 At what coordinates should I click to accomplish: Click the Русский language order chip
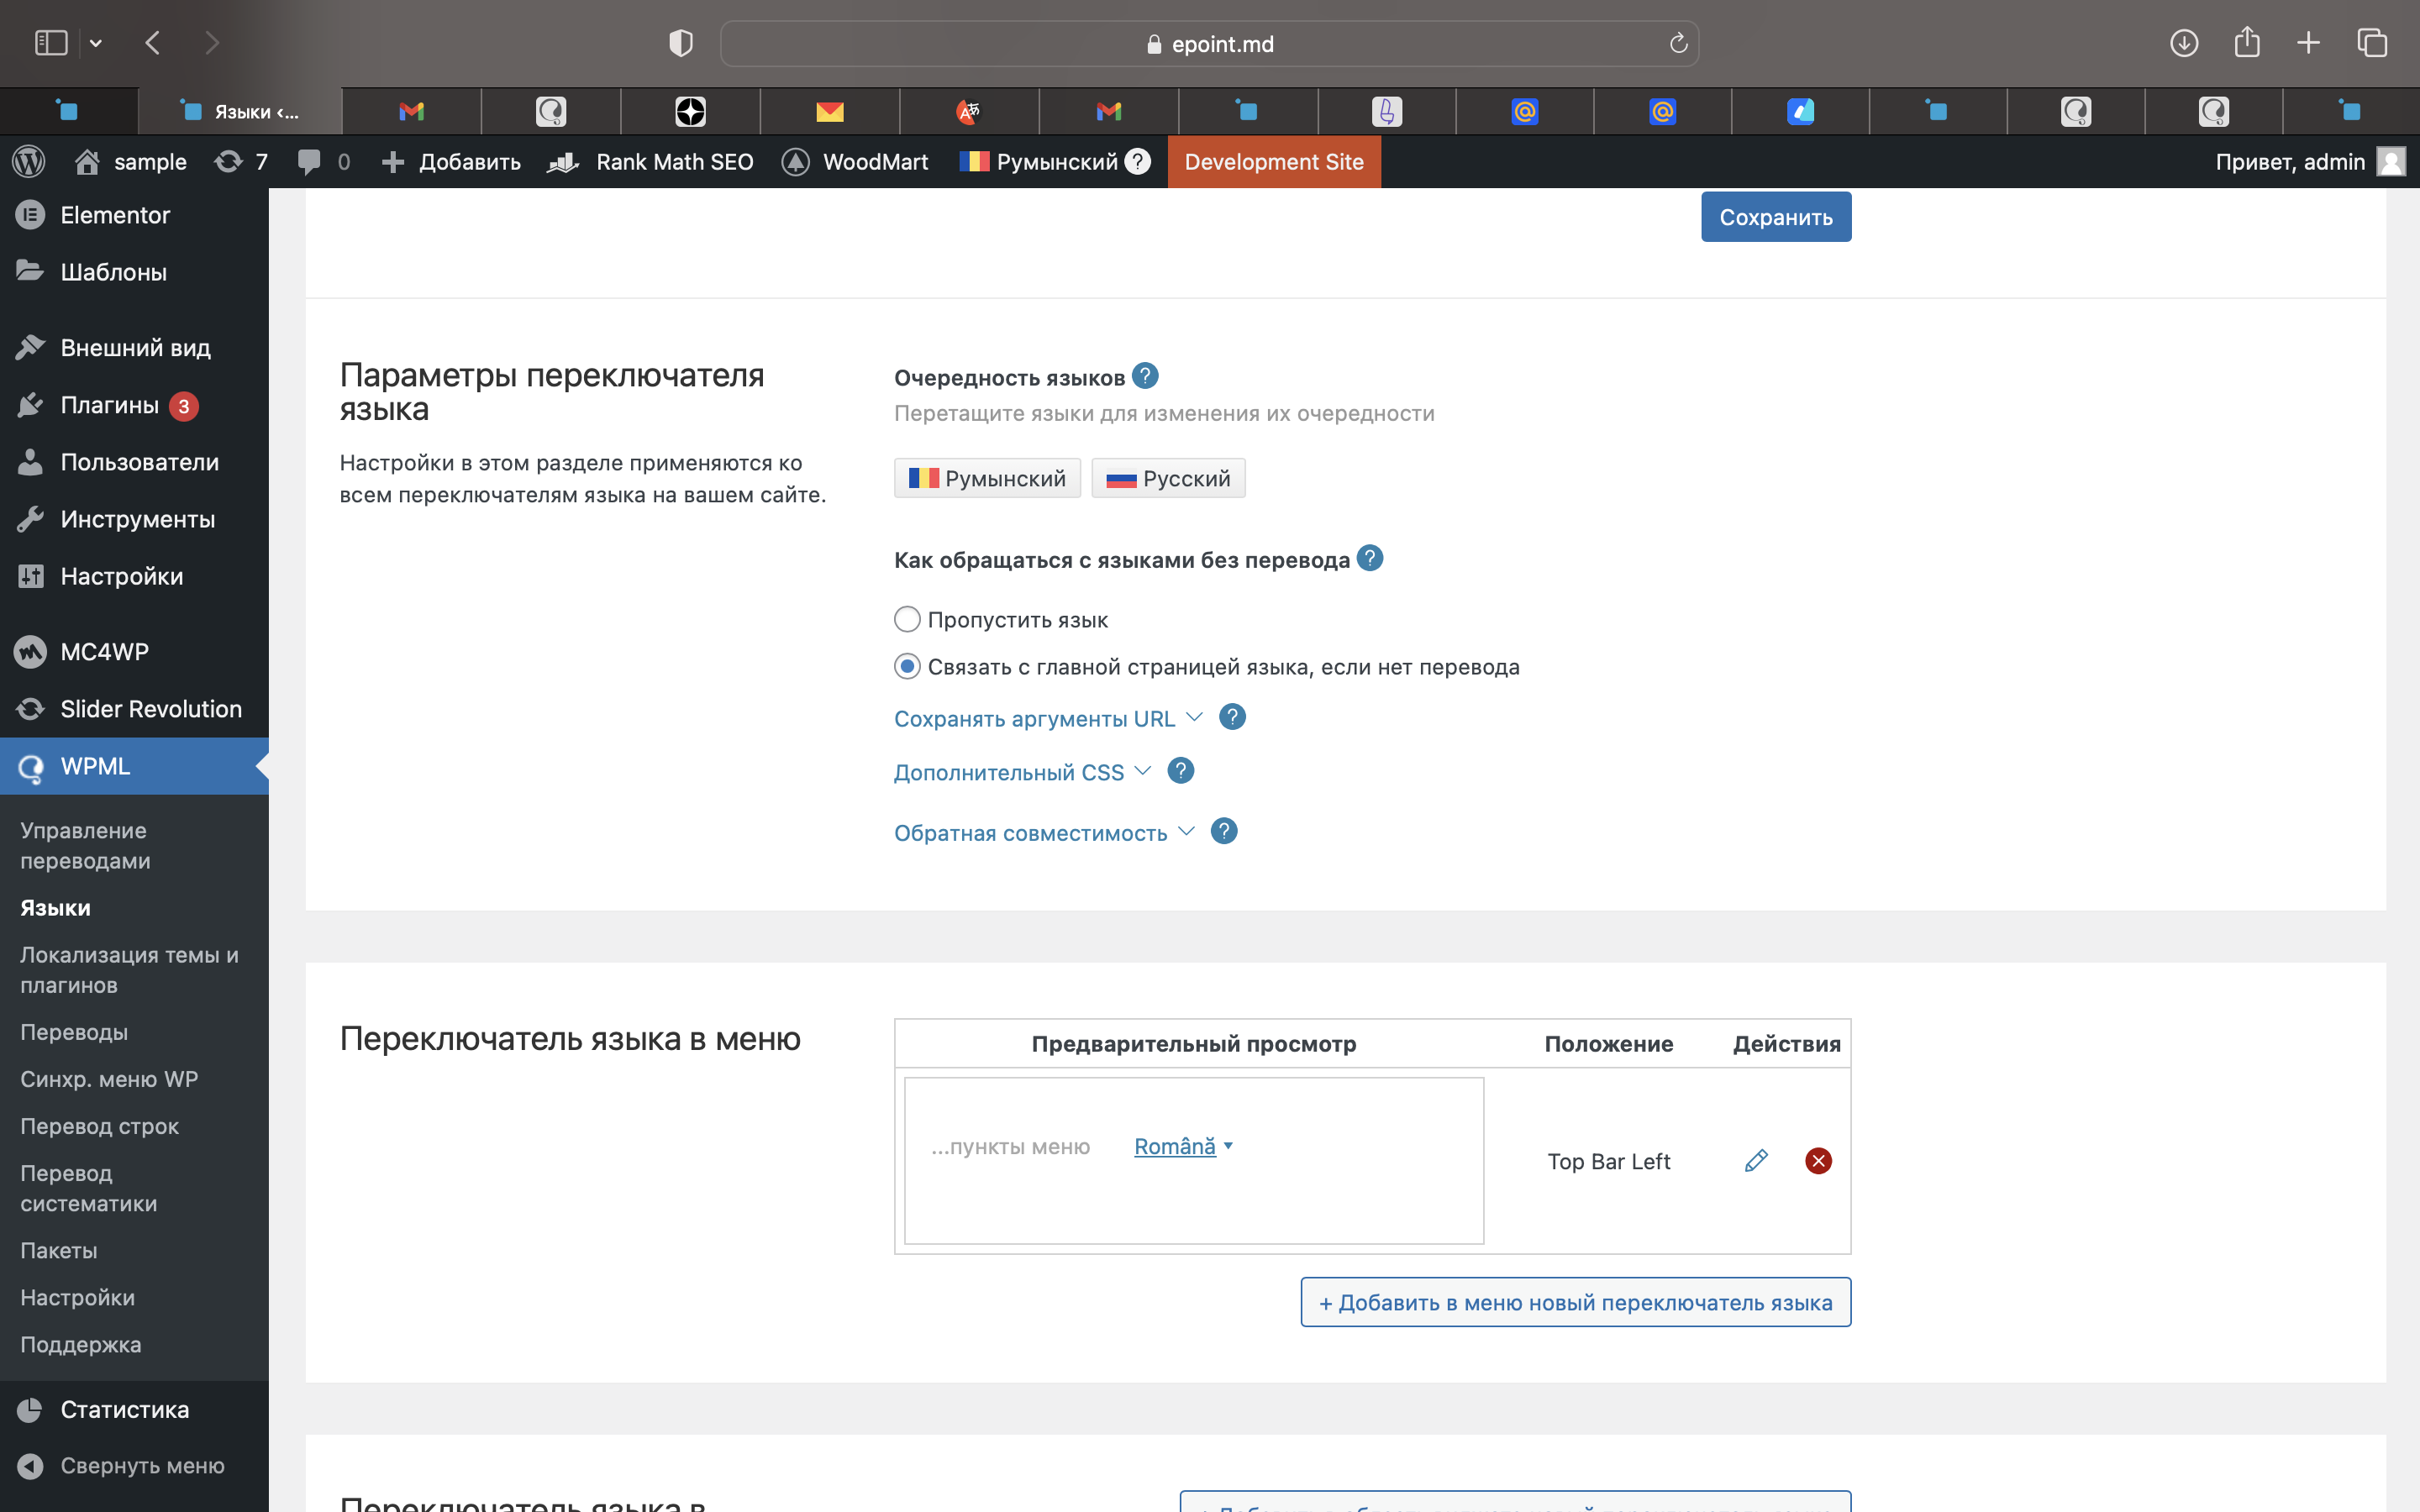click(1168, 478)
